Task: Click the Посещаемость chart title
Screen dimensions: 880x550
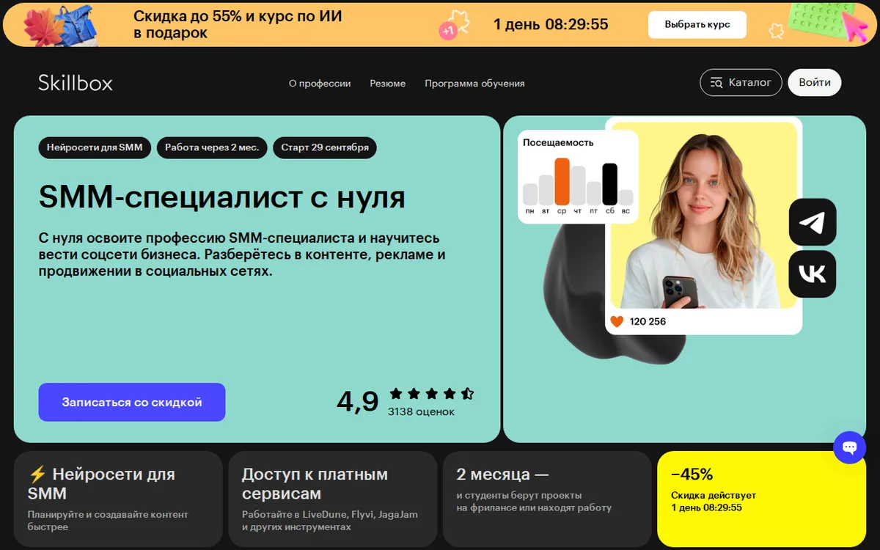Action: [x=558, y=142]
